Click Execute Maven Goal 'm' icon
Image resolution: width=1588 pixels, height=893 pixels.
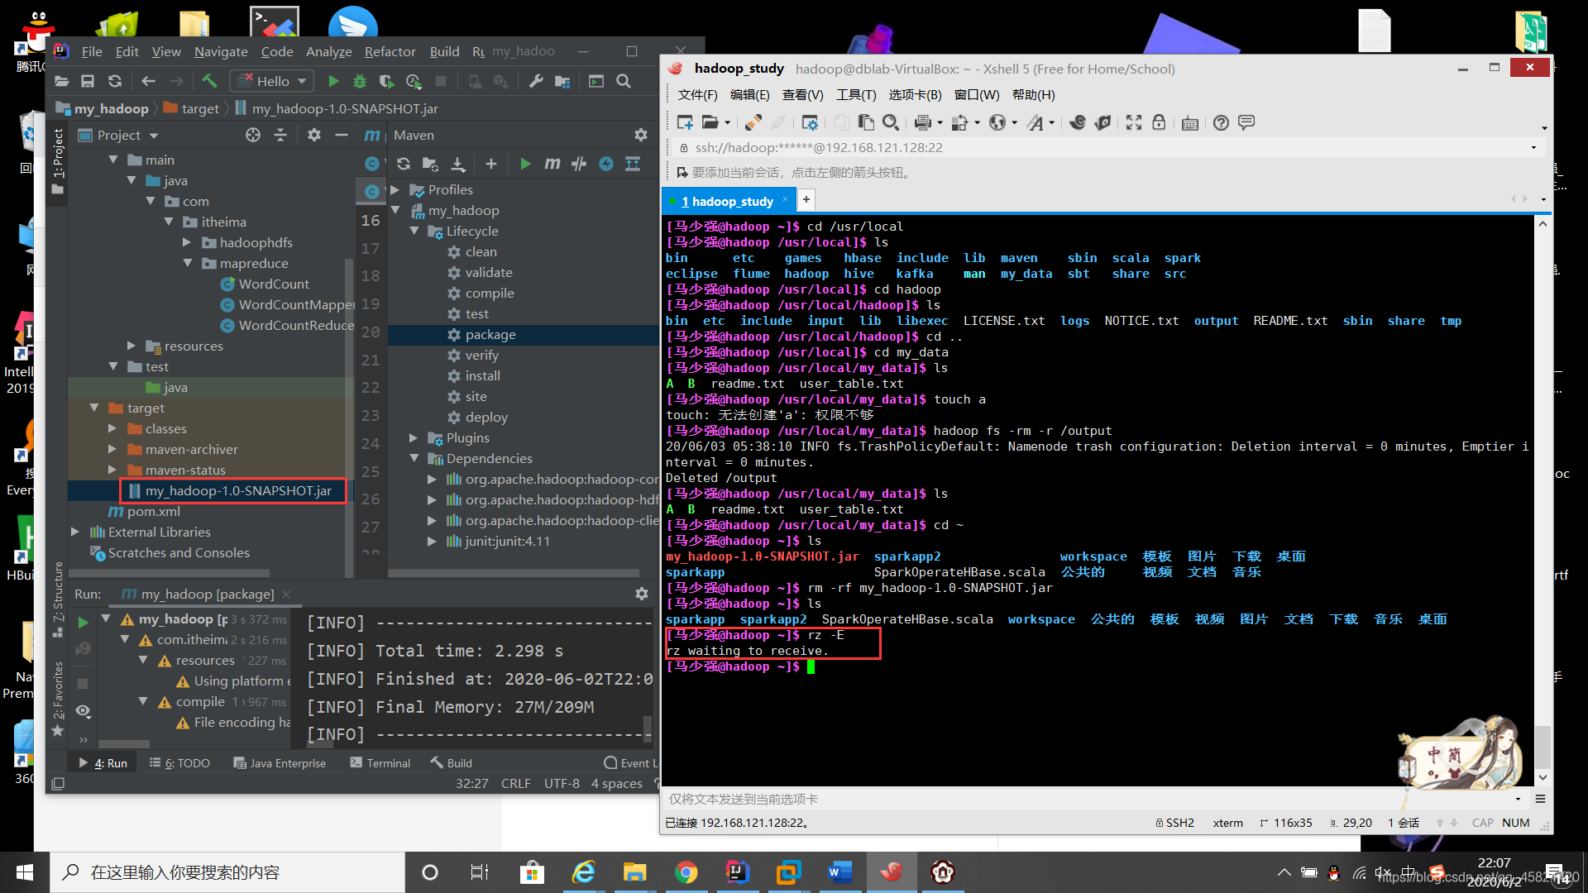click(x=552, y=164)
